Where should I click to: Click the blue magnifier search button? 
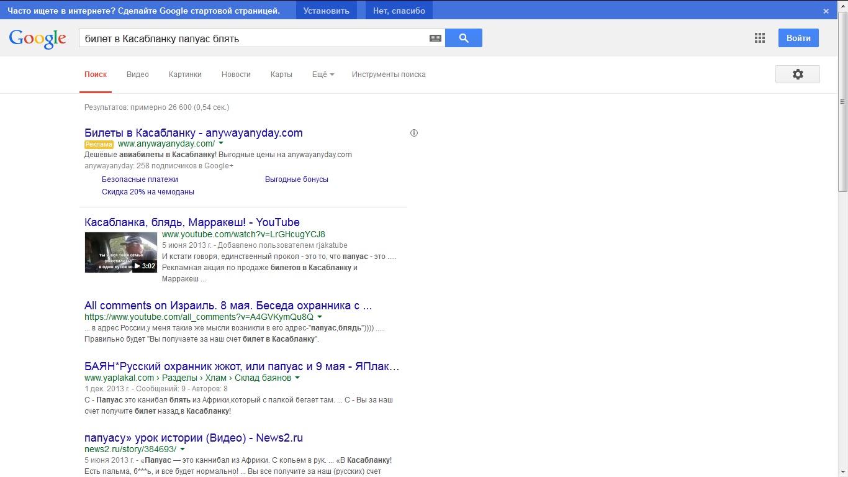point(464,38)
